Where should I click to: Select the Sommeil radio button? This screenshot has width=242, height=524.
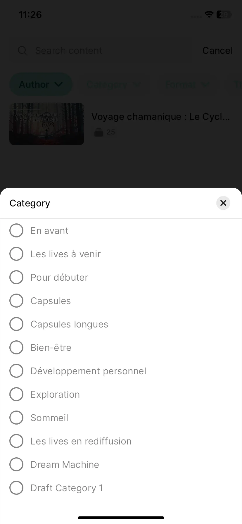click(x=16, y=418)
